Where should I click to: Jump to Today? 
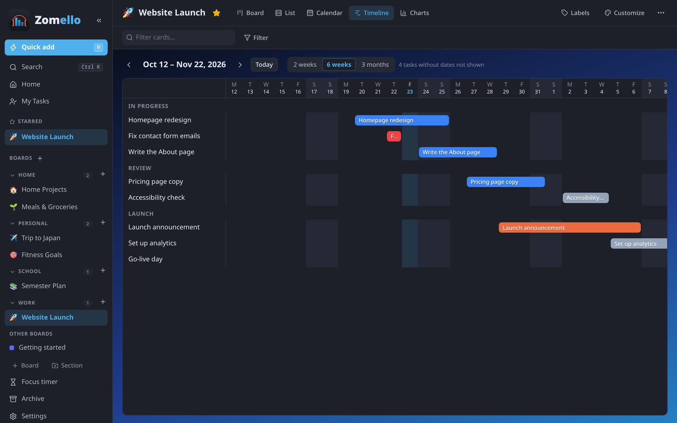[x=264, y=65]
